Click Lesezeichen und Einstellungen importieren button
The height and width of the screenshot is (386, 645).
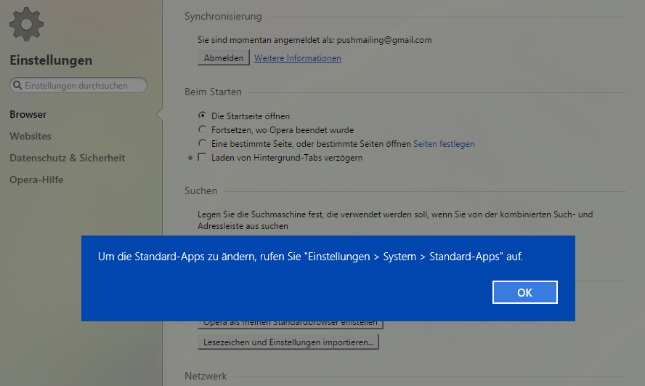click(288, 342)
